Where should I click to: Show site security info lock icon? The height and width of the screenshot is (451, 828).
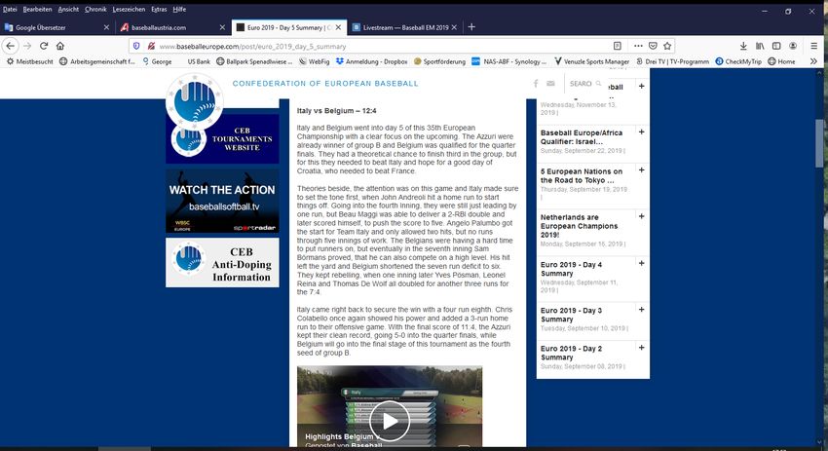[151, 46]
